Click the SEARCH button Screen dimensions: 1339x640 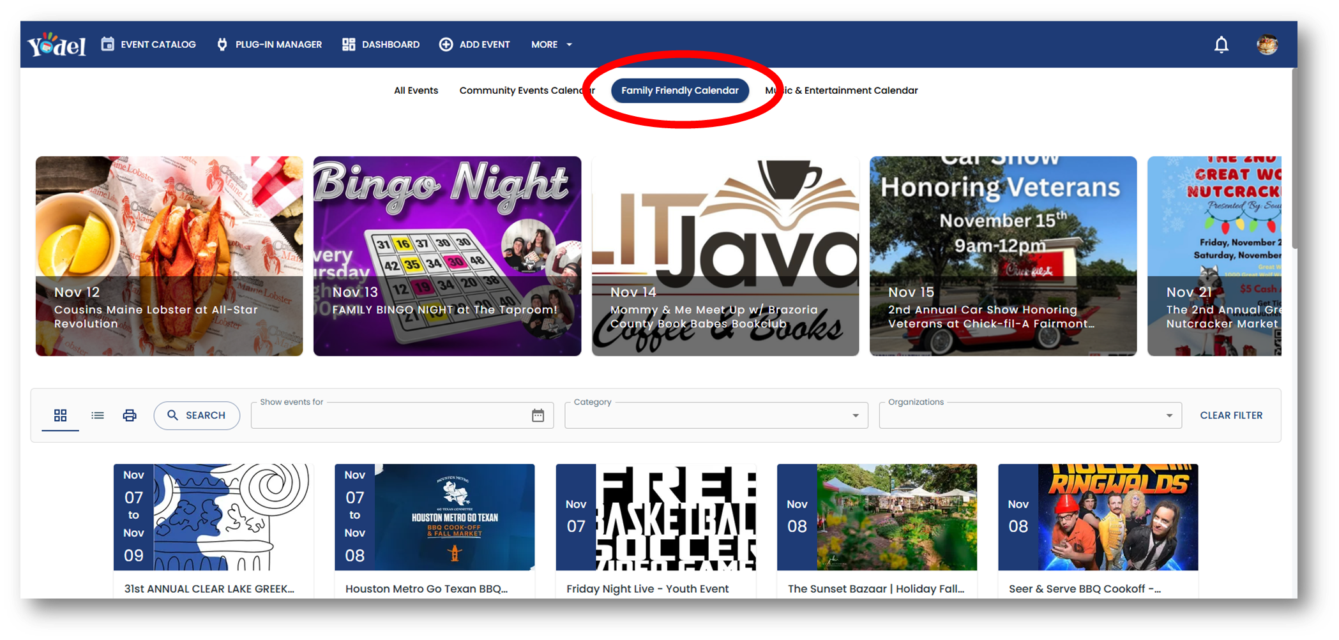point(197,415)
